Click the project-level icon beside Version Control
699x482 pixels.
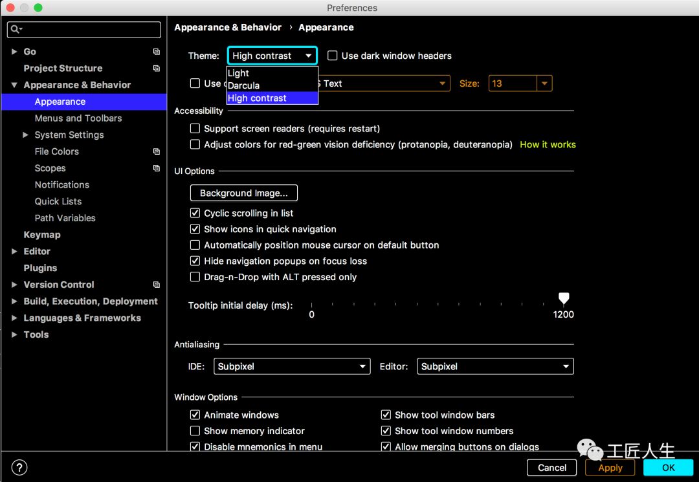pyautogui.click(x=156, y=285)
